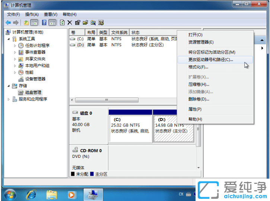The width and height of the screenshot is (270, 201).
Task: Select 共享文件夹 in the tree
Action: [x=35, y=59]
